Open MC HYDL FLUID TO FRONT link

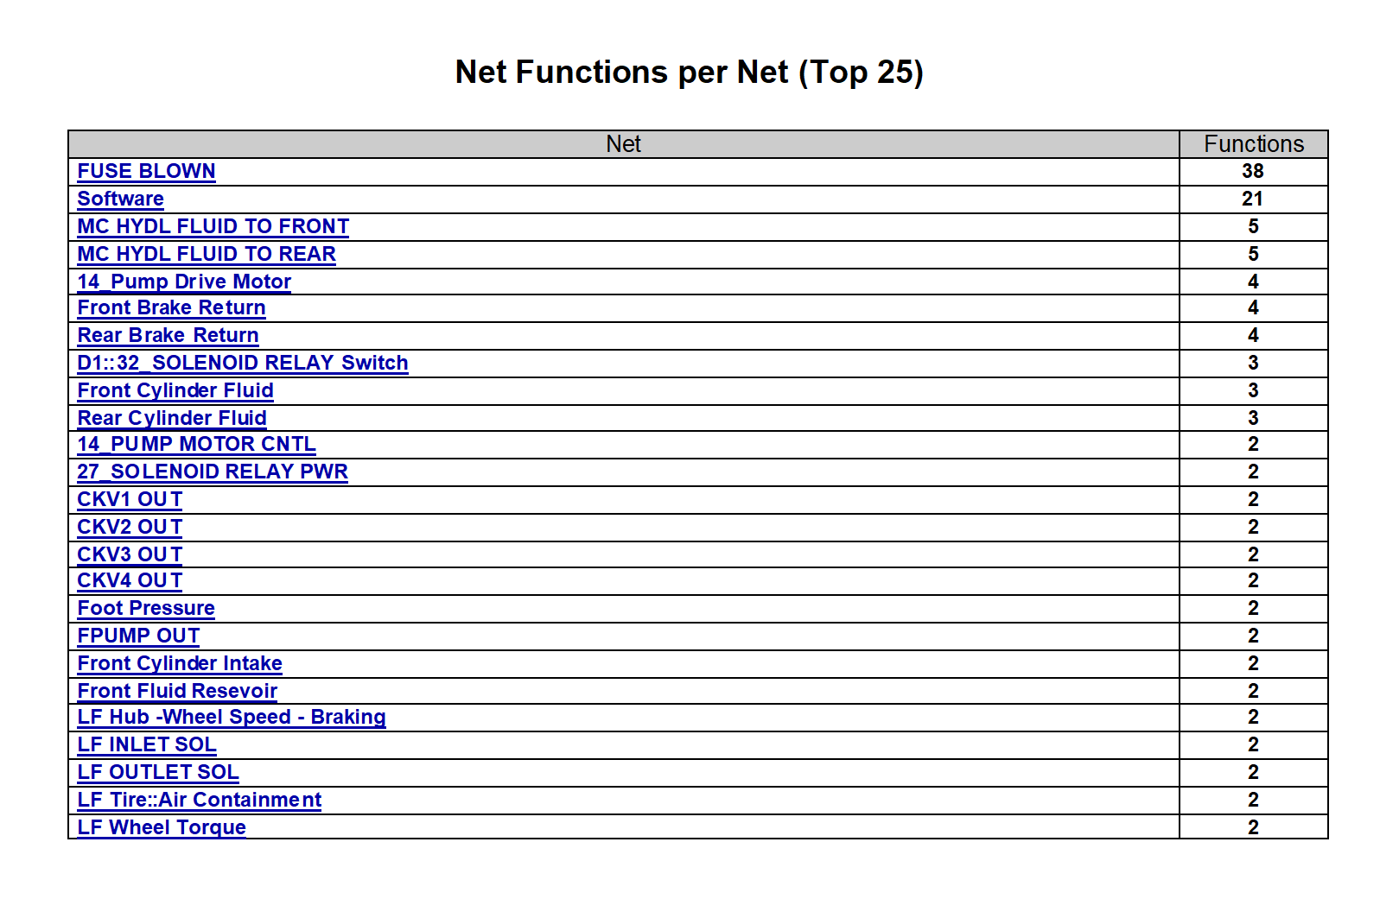213,226
